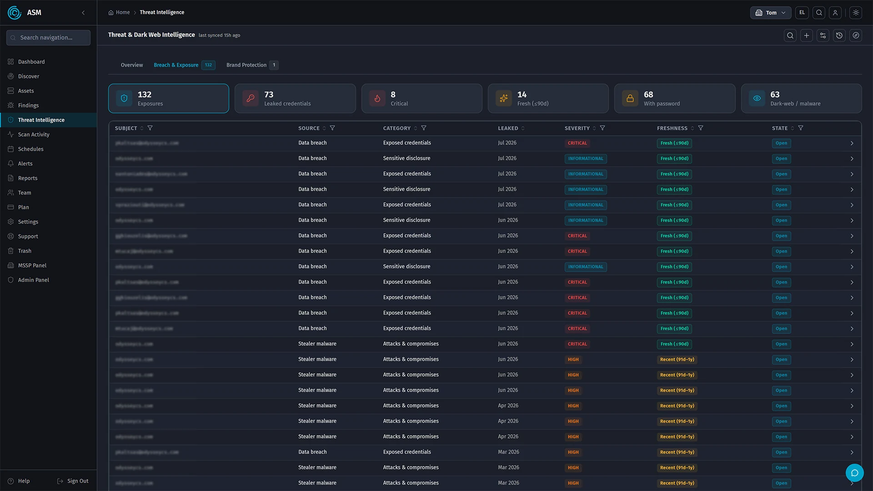Screen dimensions: 873x491
Task: Filter by 63 Dark-web / malware card
Action: tap(801, 98)
